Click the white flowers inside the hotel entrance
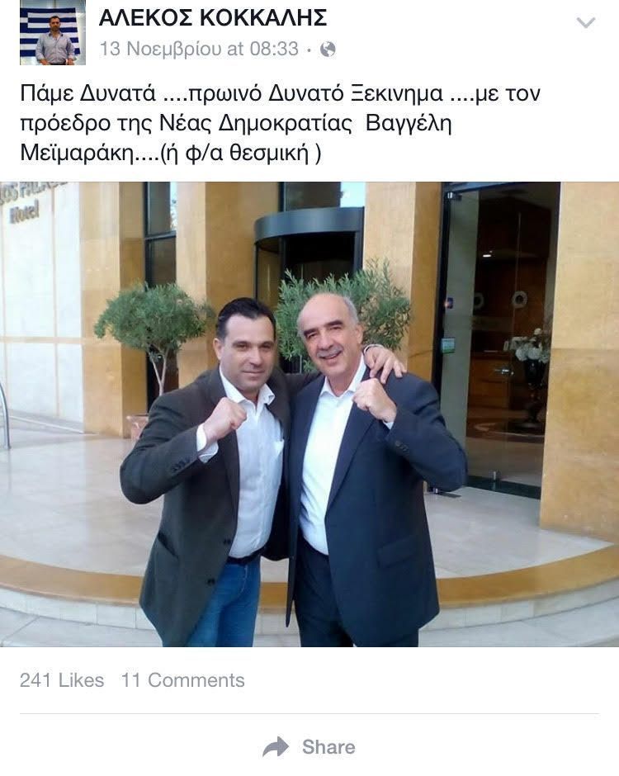619x776 pixels. click(532, 347)
